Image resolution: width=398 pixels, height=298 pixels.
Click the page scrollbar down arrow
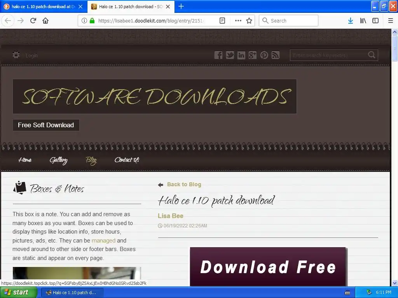[395, 283]
